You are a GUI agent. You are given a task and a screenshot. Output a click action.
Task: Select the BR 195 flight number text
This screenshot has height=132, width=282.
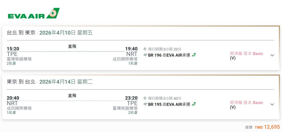pyautogui.click(x=155, y=104)
